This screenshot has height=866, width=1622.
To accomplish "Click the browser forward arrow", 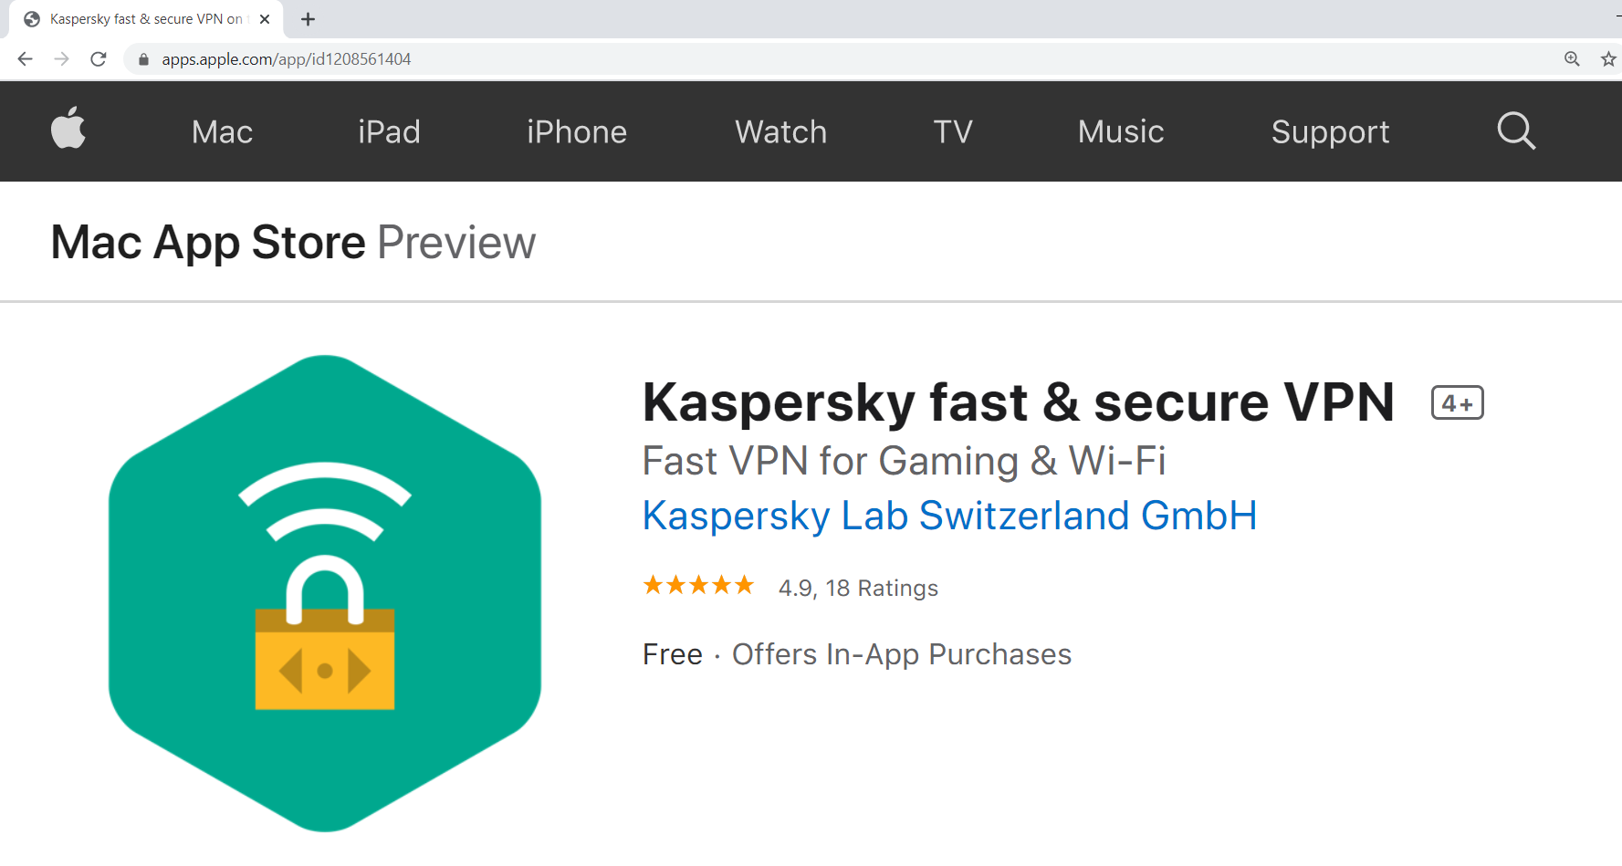I will pyautogui.click(x=61, y=59).
